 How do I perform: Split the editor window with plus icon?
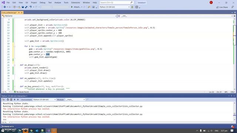pos(234,16)
